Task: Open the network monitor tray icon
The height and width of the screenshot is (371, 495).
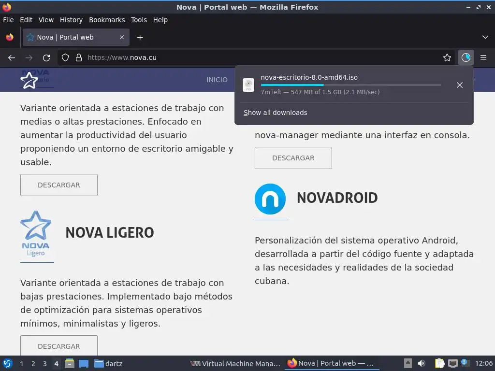Action: point(452,363)
